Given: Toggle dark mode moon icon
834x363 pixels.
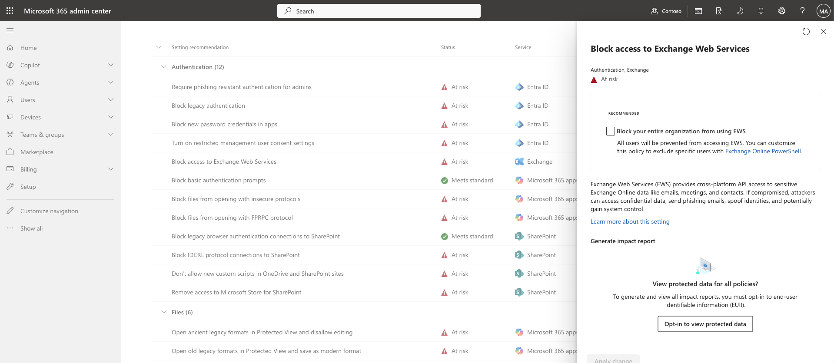Looking at the screenshot, I should 740,11.
